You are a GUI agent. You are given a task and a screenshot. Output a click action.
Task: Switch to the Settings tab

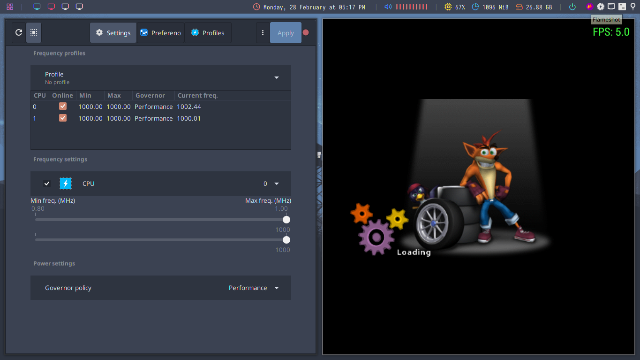point(113,33)
